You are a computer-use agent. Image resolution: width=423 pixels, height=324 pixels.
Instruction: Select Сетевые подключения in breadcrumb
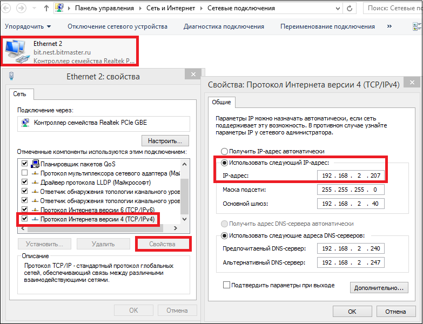[241, 8]
